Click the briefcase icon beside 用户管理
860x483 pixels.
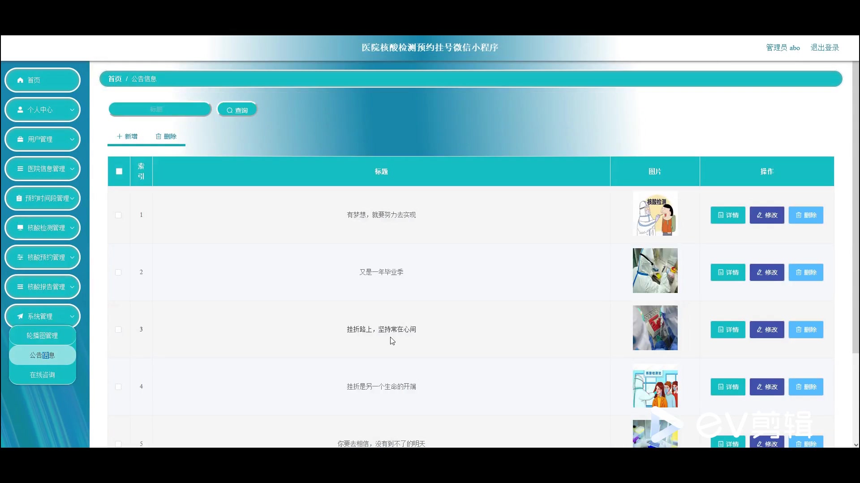click(x=20, y=139)
